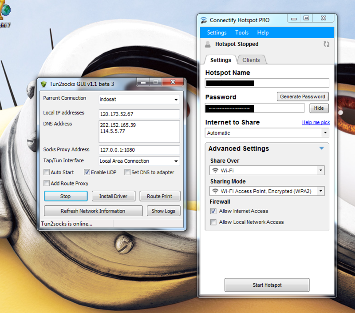Image resolution: width=355 pixels, height=313 pixels.
Task: Click the user silhouette icon beside Hotspot Stopped
Action: click(208, 44)
